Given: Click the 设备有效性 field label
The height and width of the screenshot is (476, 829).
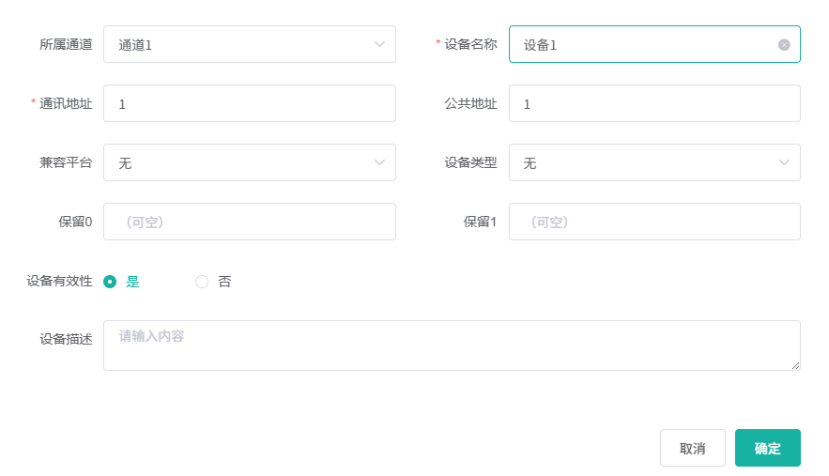Looking at the screenshot, I should coord(60,282).
